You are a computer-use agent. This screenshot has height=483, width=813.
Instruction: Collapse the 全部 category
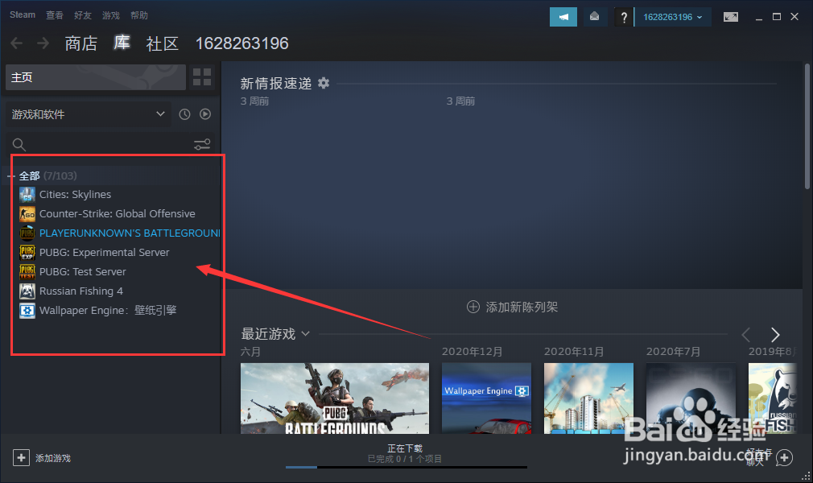[x=11, y=176]
